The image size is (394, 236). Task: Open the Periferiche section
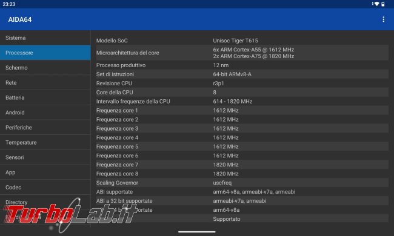click(45, 128)
